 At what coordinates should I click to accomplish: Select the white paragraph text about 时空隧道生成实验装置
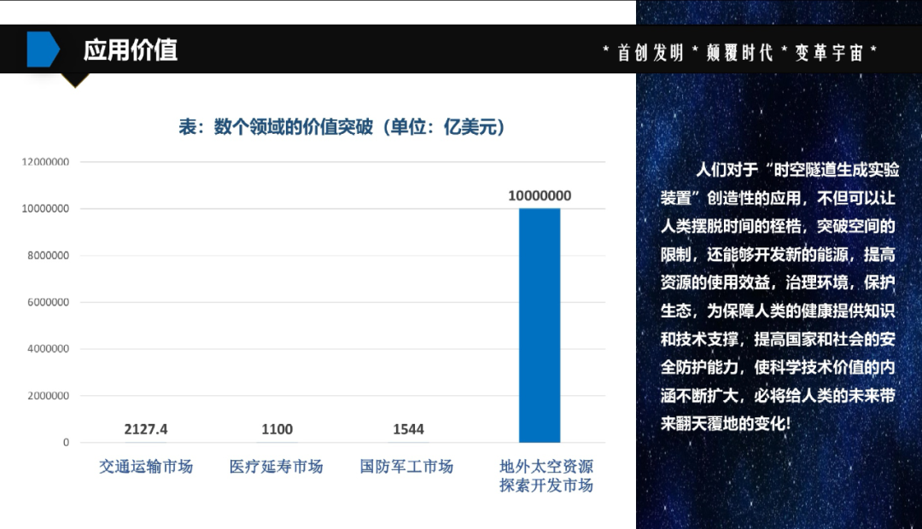coord(779,296)
